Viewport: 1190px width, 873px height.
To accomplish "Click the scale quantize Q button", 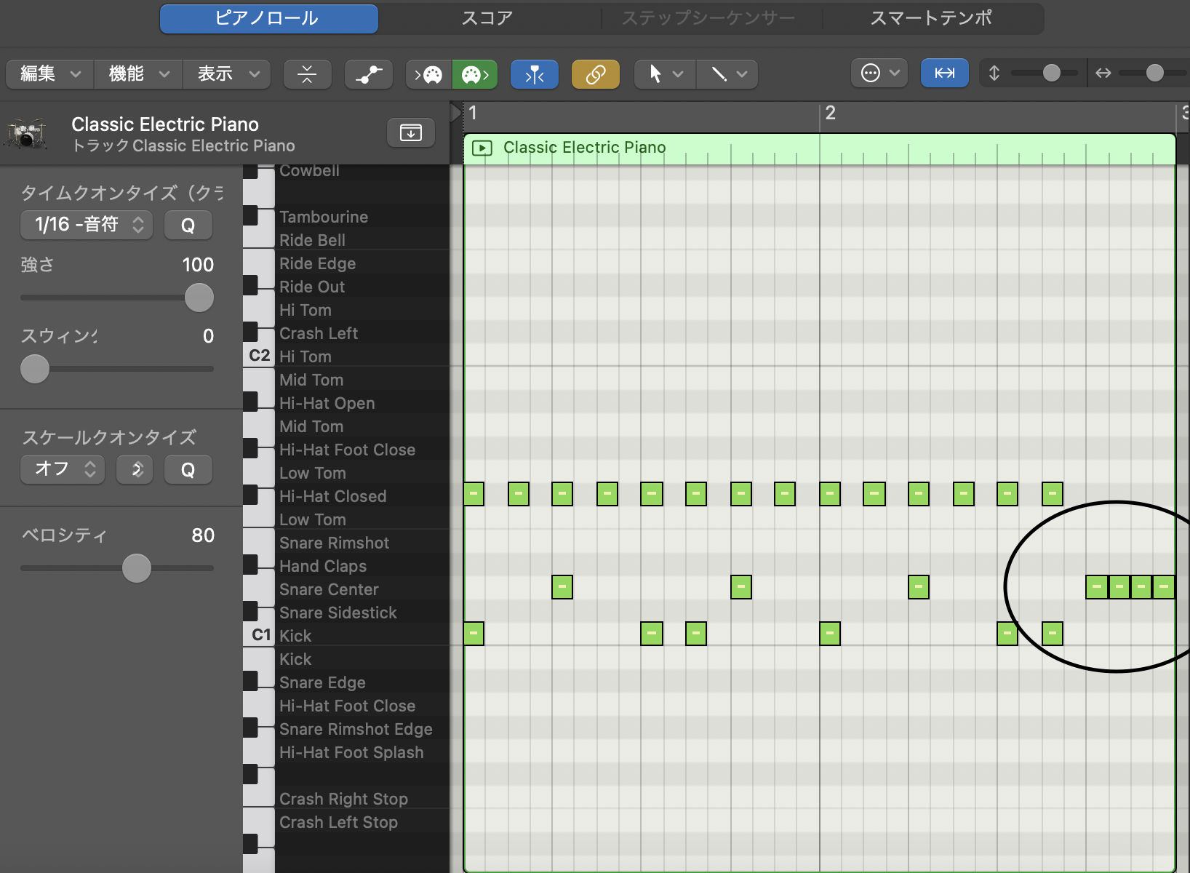I will 188,469.
